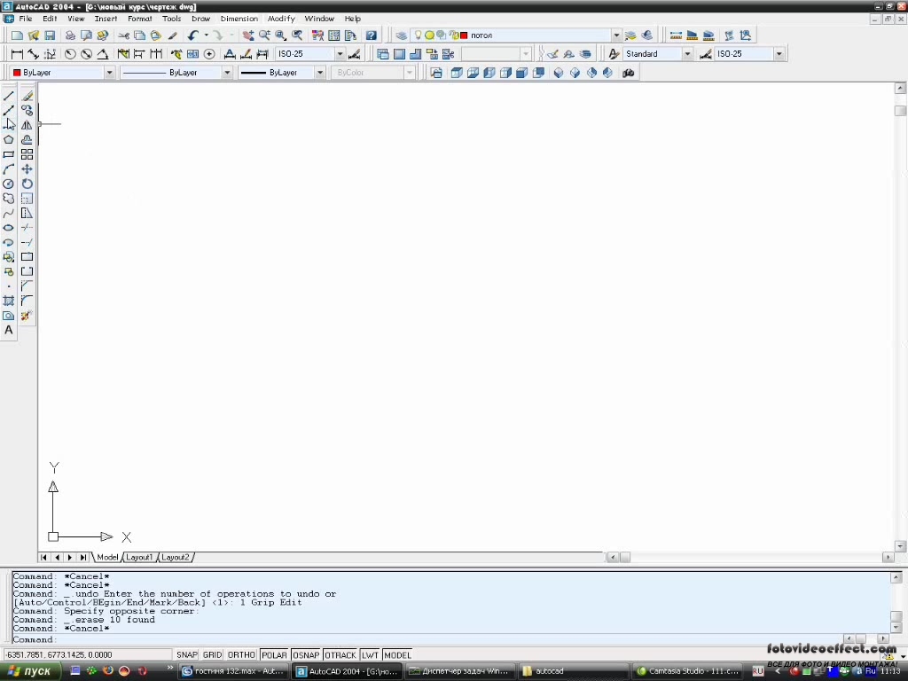
Task: Click the drawing area's vertical scrollbar down arrow
Action: point(900,546)
